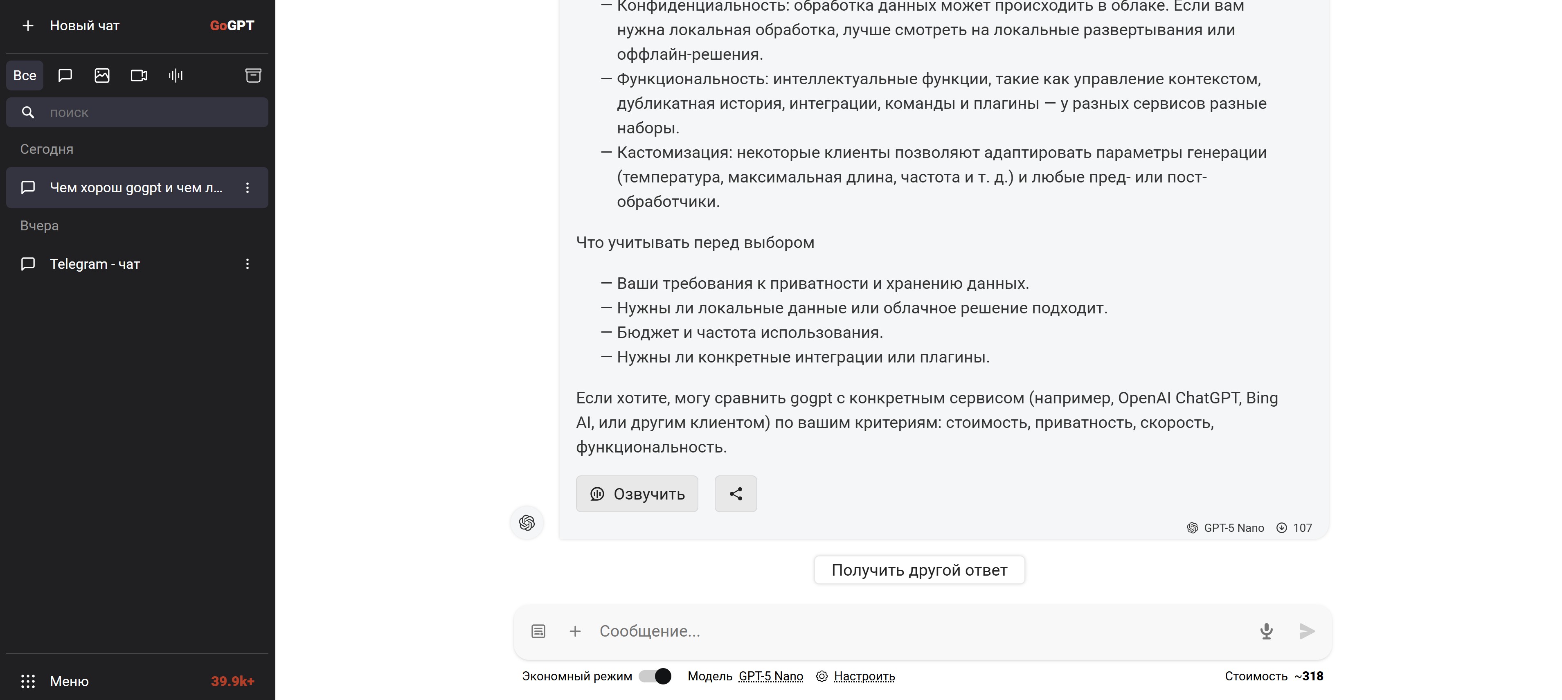Open options menu for 'Telegram - чат'
1562x700 pixels.
[248, 264]
